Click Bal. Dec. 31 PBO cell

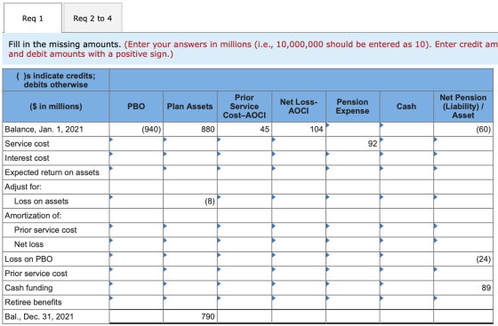[136, 316]
